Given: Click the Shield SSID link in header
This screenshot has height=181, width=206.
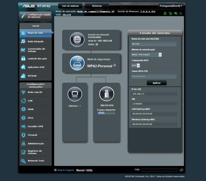Looking at the screenshot, I should (x=67, y=15).
